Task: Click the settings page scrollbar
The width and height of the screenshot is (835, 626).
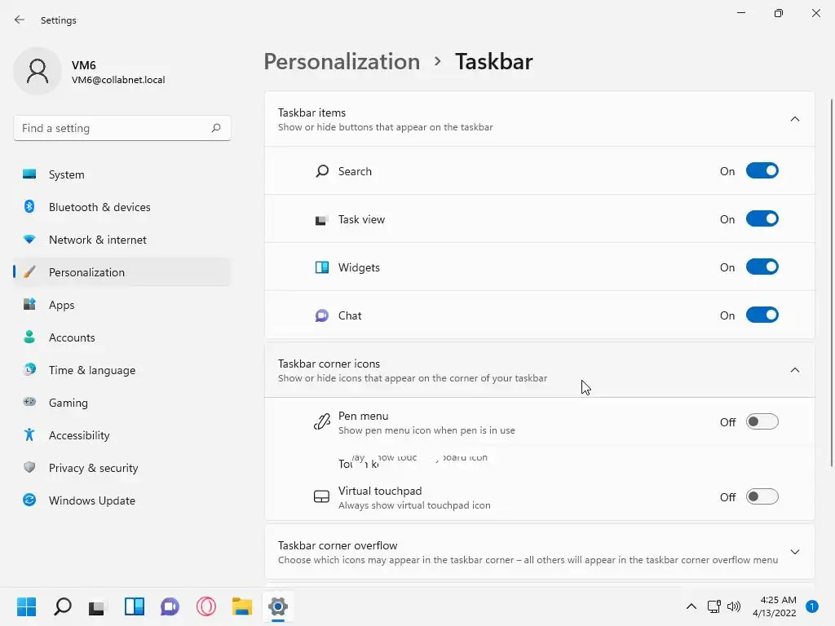Action: 832,282
